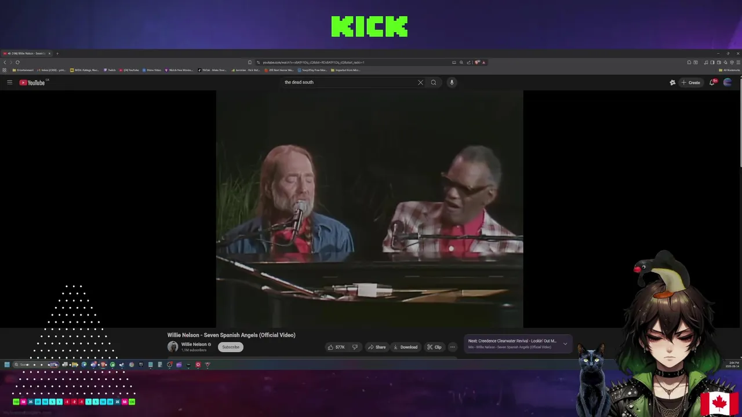Click the YouTube sparkle icon beside Create
Viewport: 742px width, 417px height.
tap(672, 82)
